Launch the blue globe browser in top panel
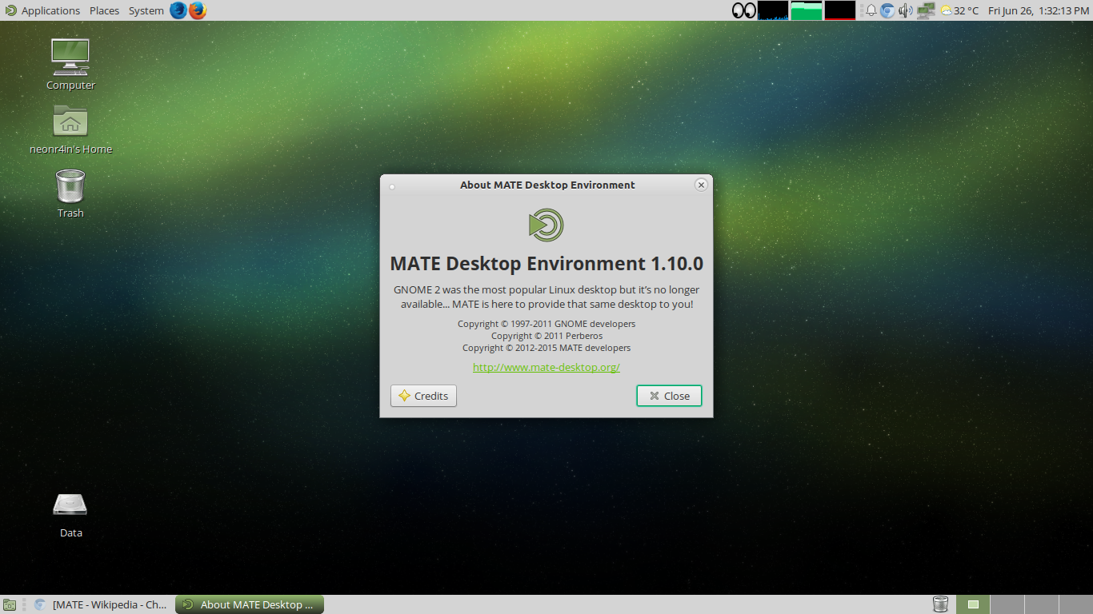Screen dimensions: 1093x614 tap(178, 10)
